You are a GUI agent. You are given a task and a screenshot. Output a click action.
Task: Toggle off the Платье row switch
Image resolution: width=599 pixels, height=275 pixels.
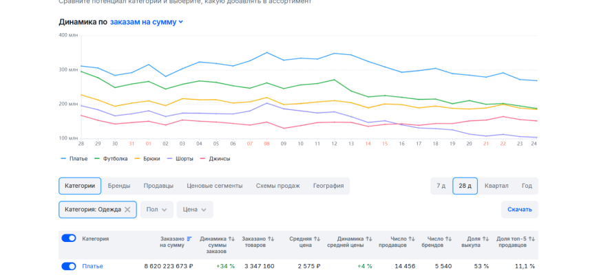coord(69,266)
